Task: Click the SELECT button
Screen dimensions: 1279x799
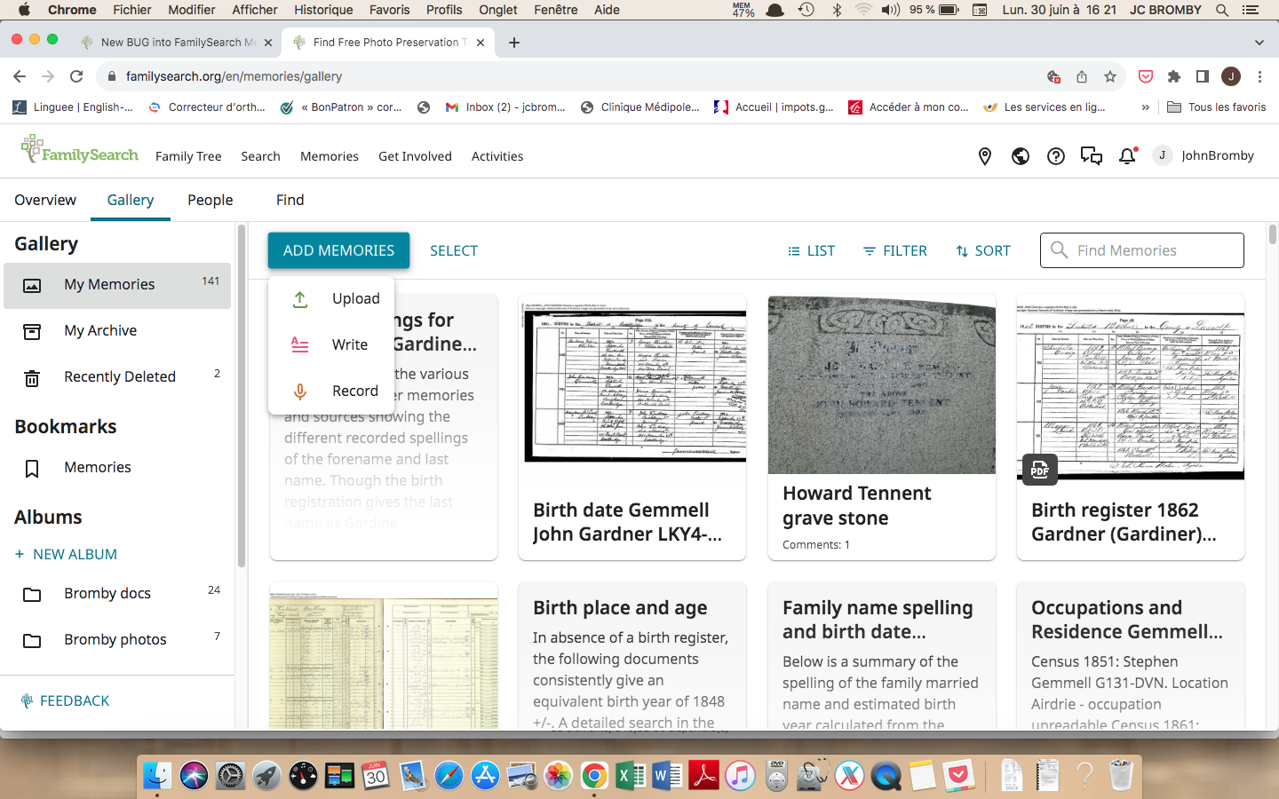Action: click(x=454, y=250)
